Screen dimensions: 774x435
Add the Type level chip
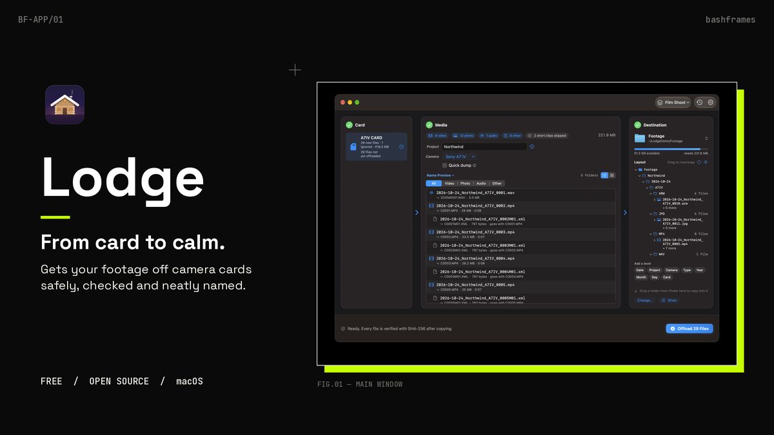(687, 270)
